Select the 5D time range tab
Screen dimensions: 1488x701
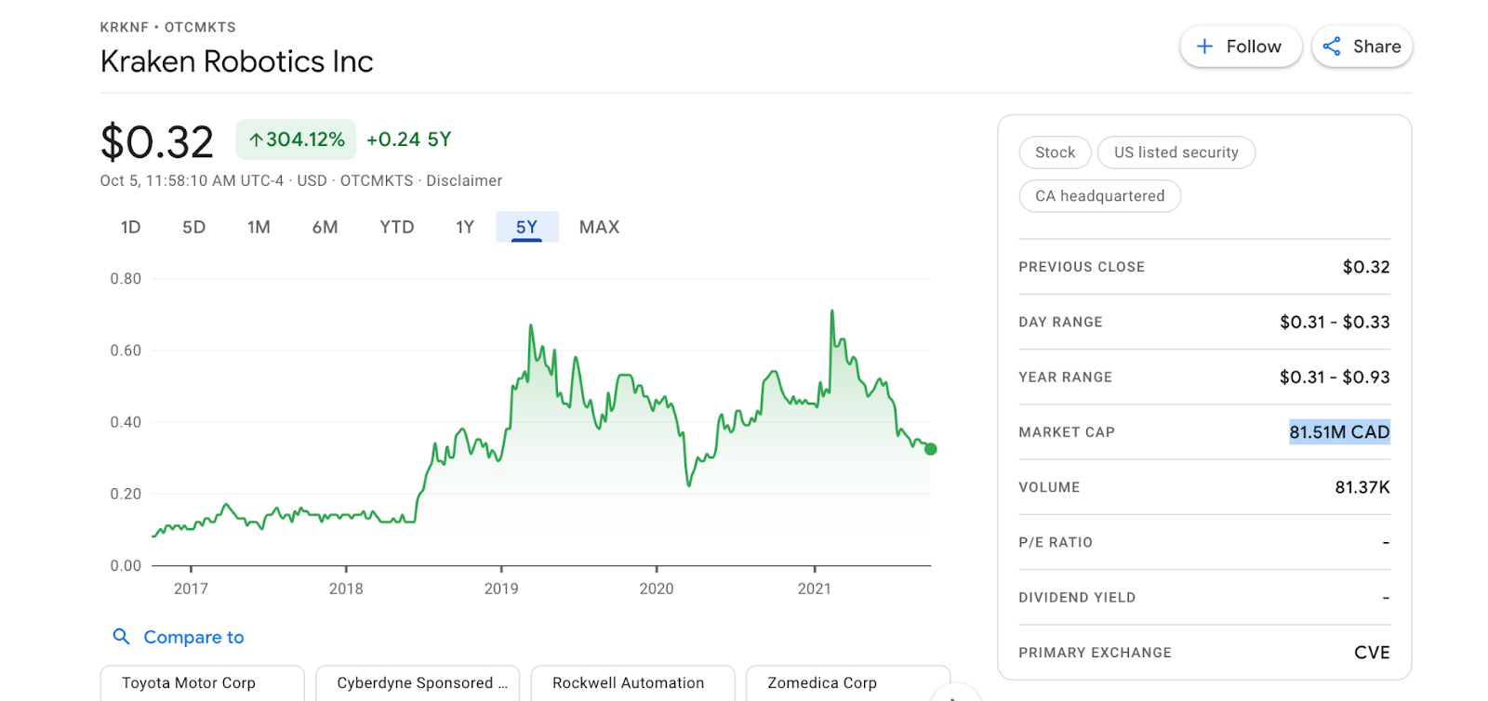tap(193, 227)
